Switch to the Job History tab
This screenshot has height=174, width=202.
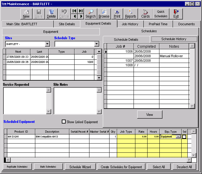tap(130, 24)
